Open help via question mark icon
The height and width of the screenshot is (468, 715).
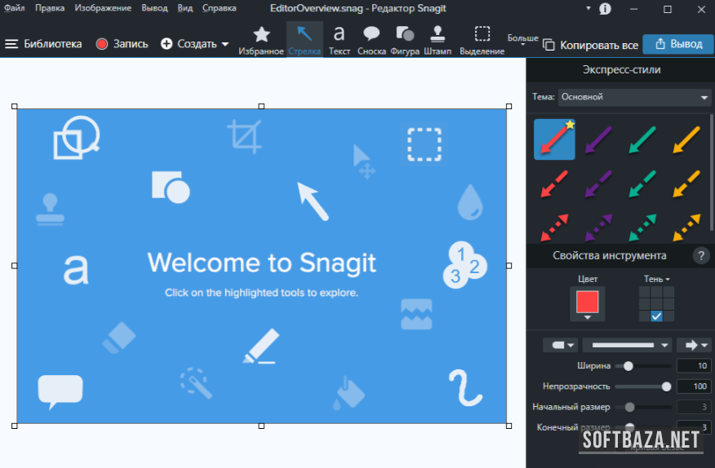pyautogui.click(x=700, y=256)
